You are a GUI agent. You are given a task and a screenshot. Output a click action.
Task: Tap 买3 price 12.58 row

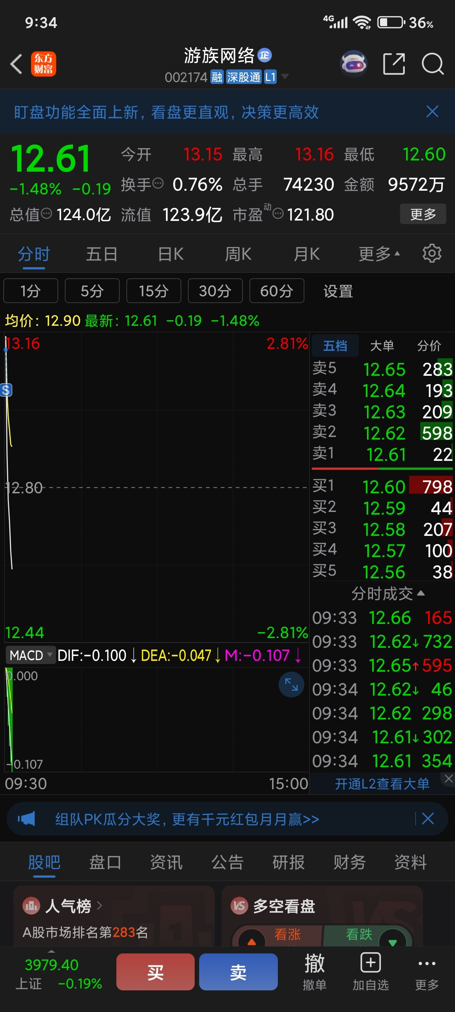[382, 529]
